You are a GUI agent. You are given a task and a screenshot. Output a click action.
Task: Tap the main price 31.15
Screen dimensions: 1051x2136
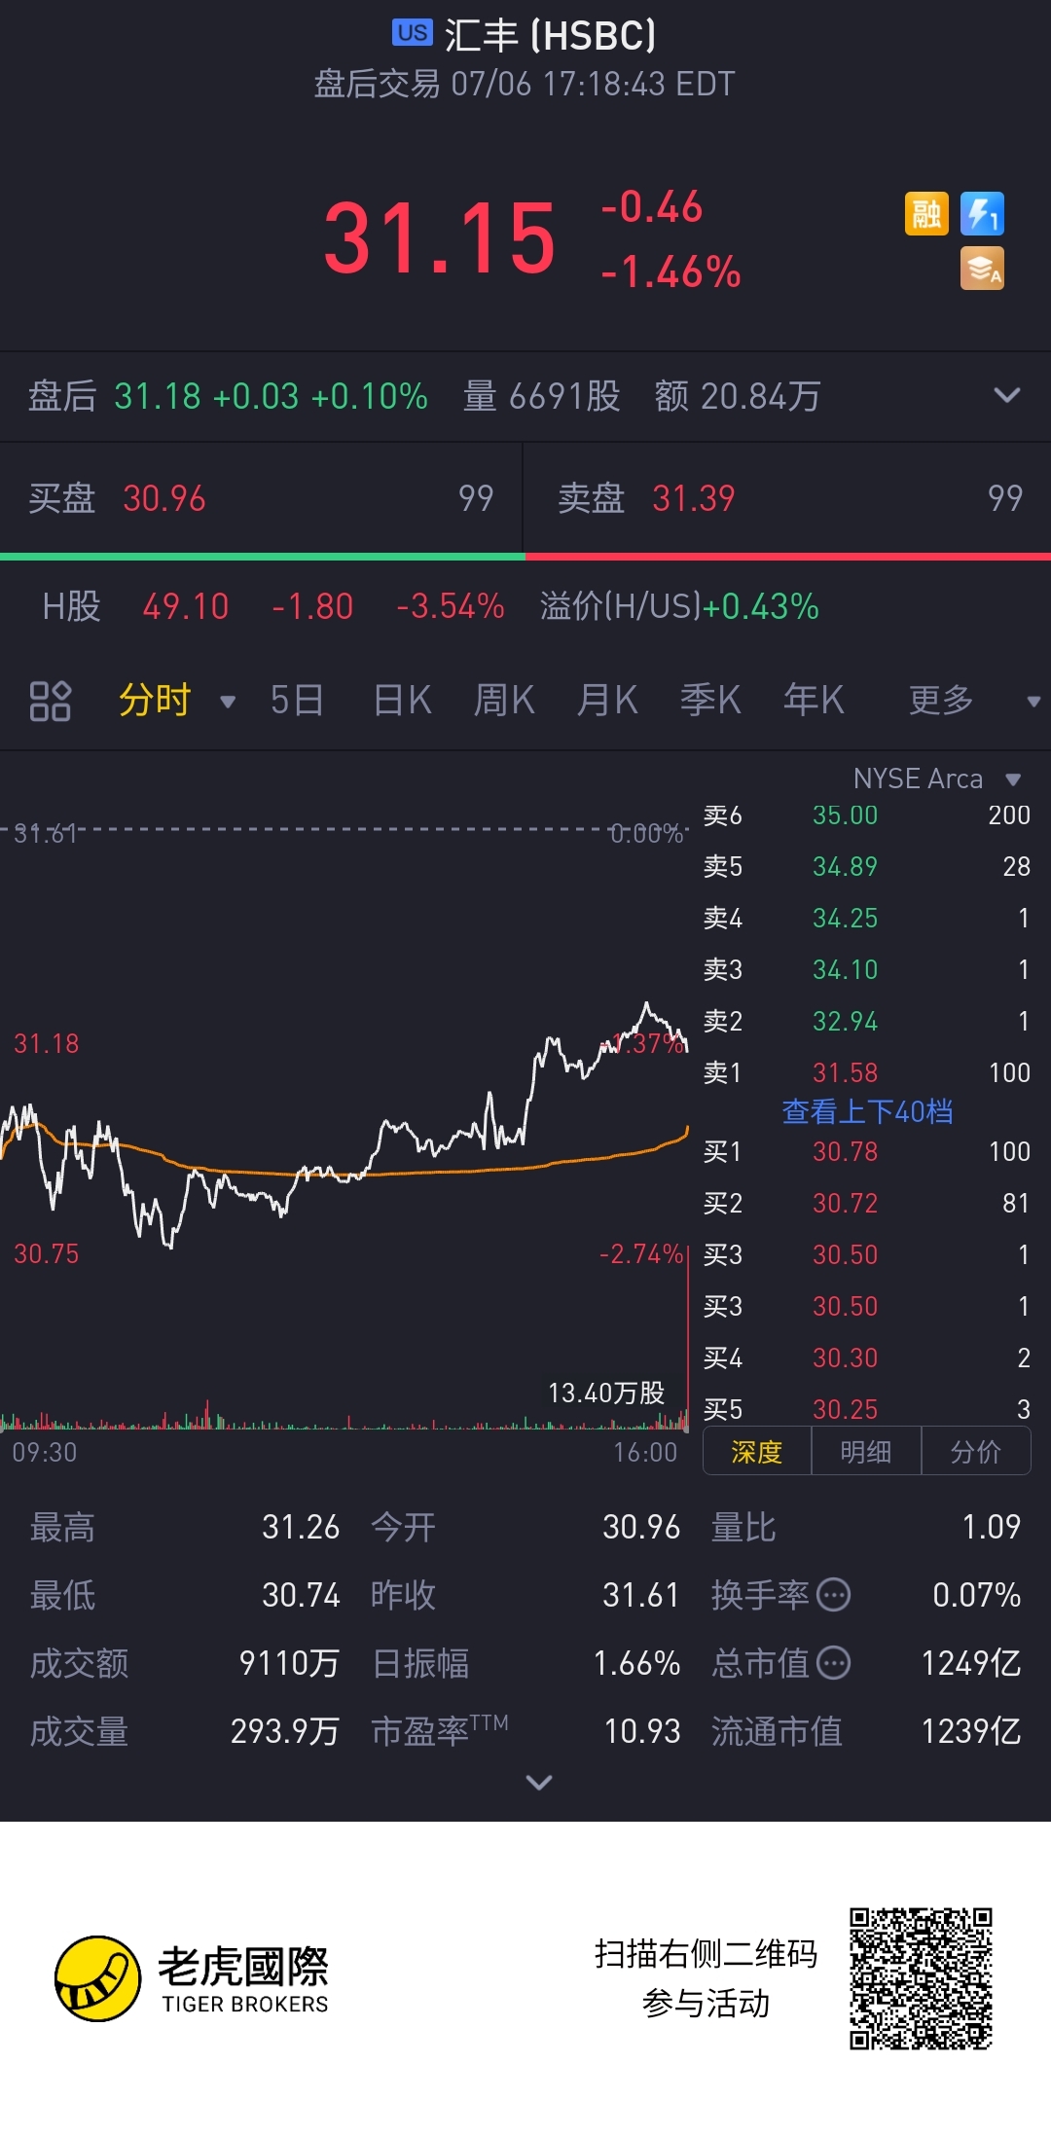(x=439, y=238)
